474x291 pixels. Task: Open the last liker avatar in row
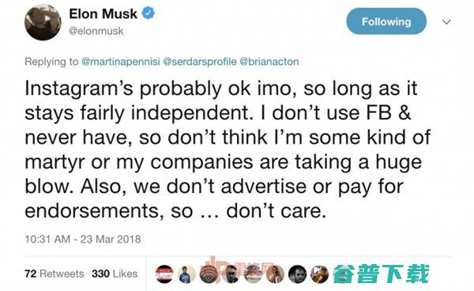[x=319, y=274]
